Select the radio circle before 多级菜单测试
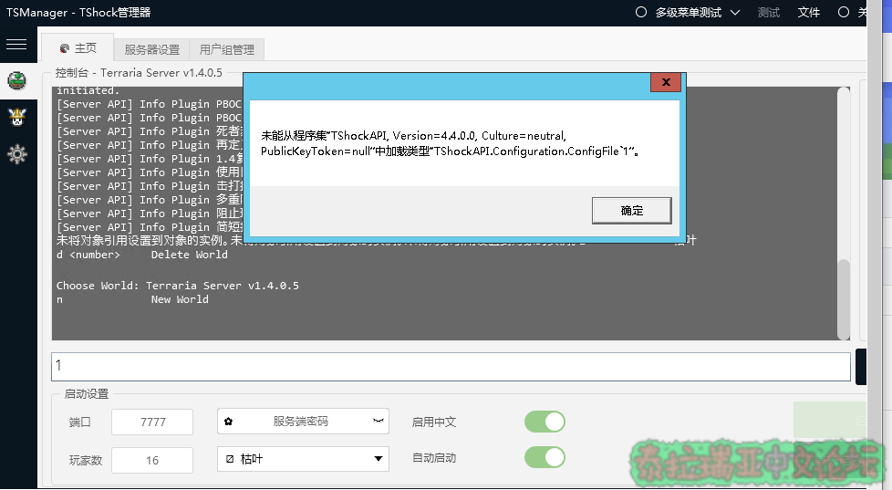This screenshot has width=892, height=490. tap(641, 13)
